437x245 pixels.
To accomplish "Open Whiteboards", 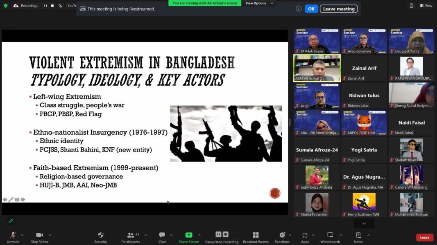I will (x=330, y=238).
